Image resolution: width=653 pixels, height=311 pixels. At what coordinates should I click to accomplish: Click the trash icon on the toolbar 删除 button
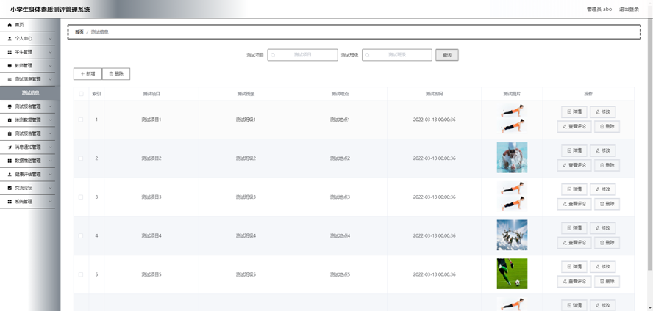tap(111, 74)
